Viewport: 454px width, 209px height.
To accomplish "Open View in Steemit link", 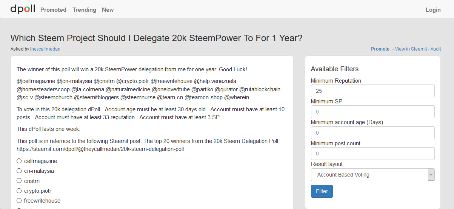I will (411, 49).
